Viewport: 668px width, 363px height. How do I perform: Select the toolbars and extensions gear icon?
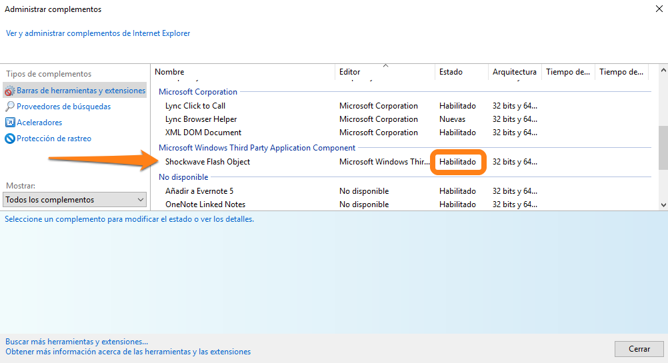pos(9,91)
